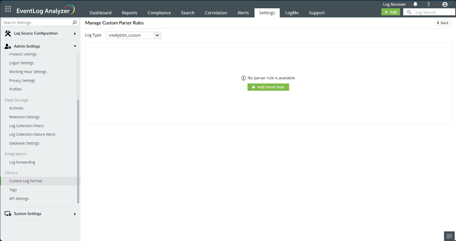Click the Manage Custom Parser Rules heading
The width and height of the screenshot is (456, 241).
[114, 23]
